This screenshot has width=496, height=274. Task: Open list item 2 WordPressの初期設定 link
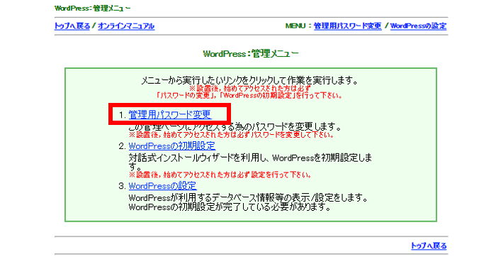tap(171, 146)
